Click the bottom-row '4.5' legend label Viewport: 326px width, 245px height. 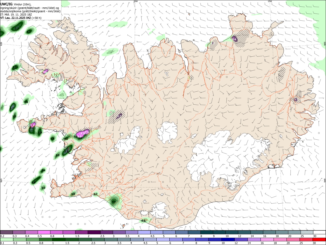(145, 243)
